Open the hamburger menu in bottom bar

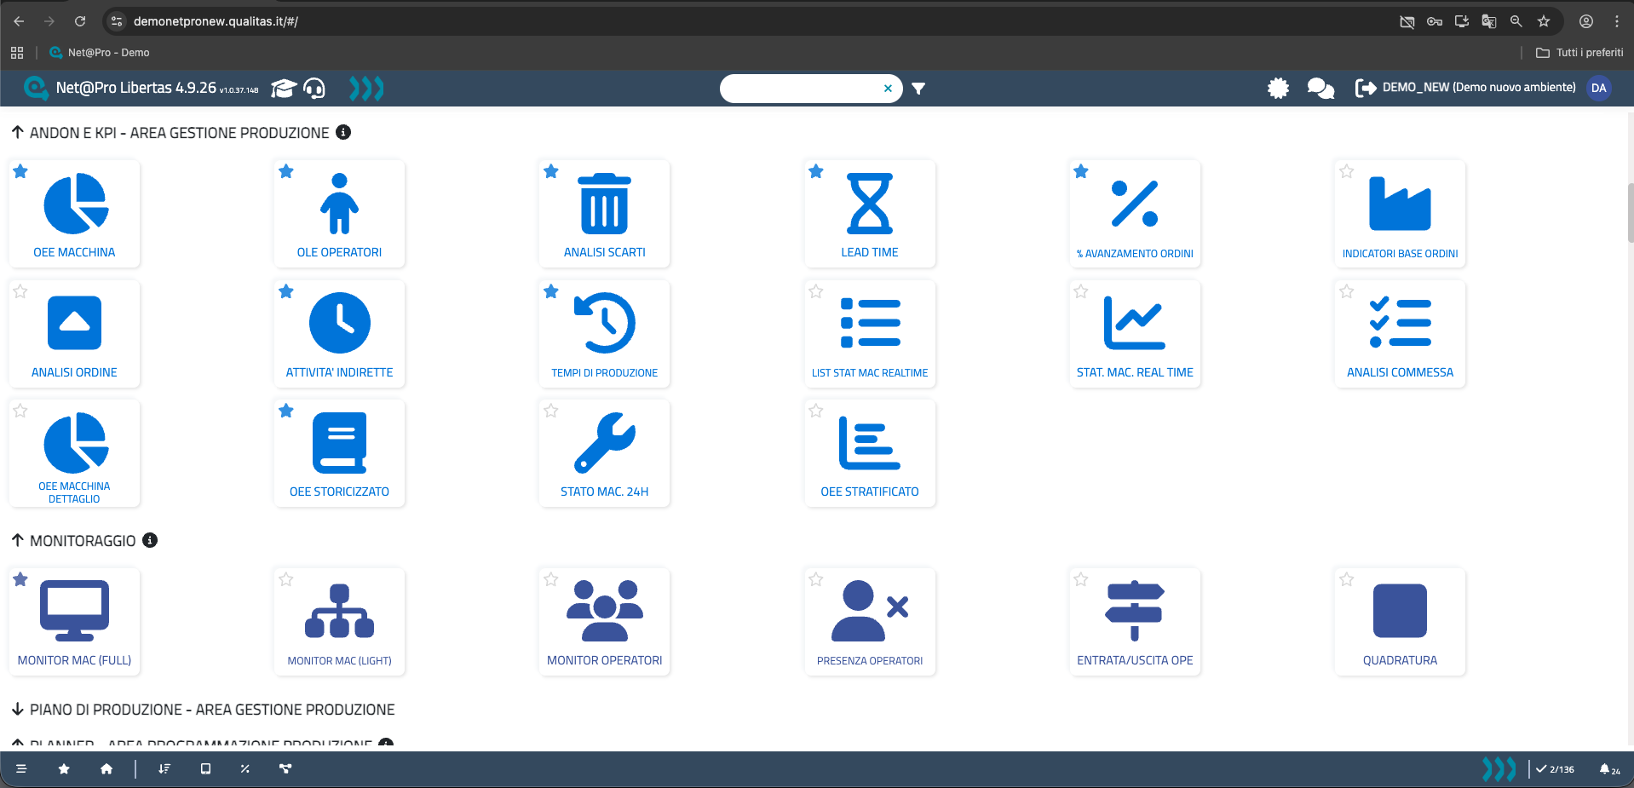(21, 768)
